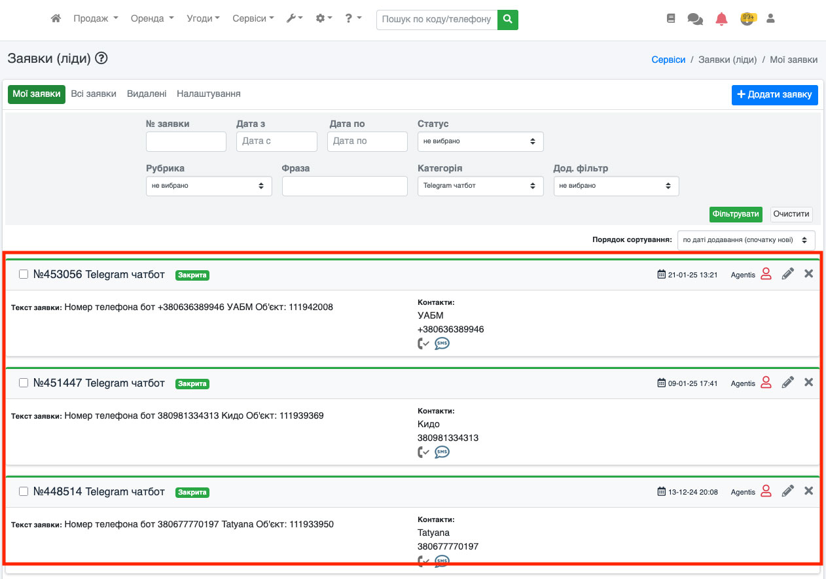
Task: Check the box next to request №448514
Action: (24, 492)
